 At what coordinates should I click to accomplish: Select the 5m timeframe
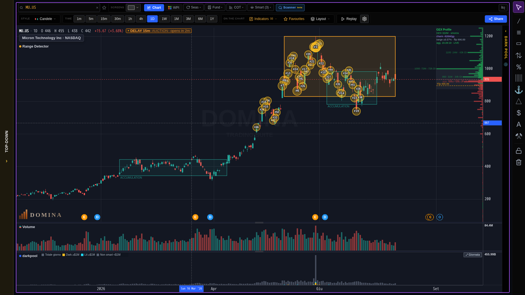coord(91,19)
